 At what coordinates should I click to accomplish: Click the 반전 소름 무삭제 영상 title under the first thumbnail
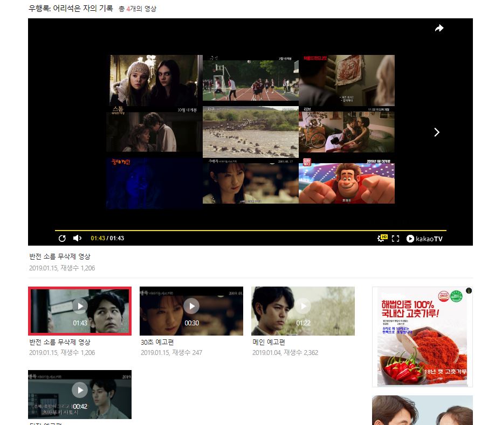[x=60, y=342]
